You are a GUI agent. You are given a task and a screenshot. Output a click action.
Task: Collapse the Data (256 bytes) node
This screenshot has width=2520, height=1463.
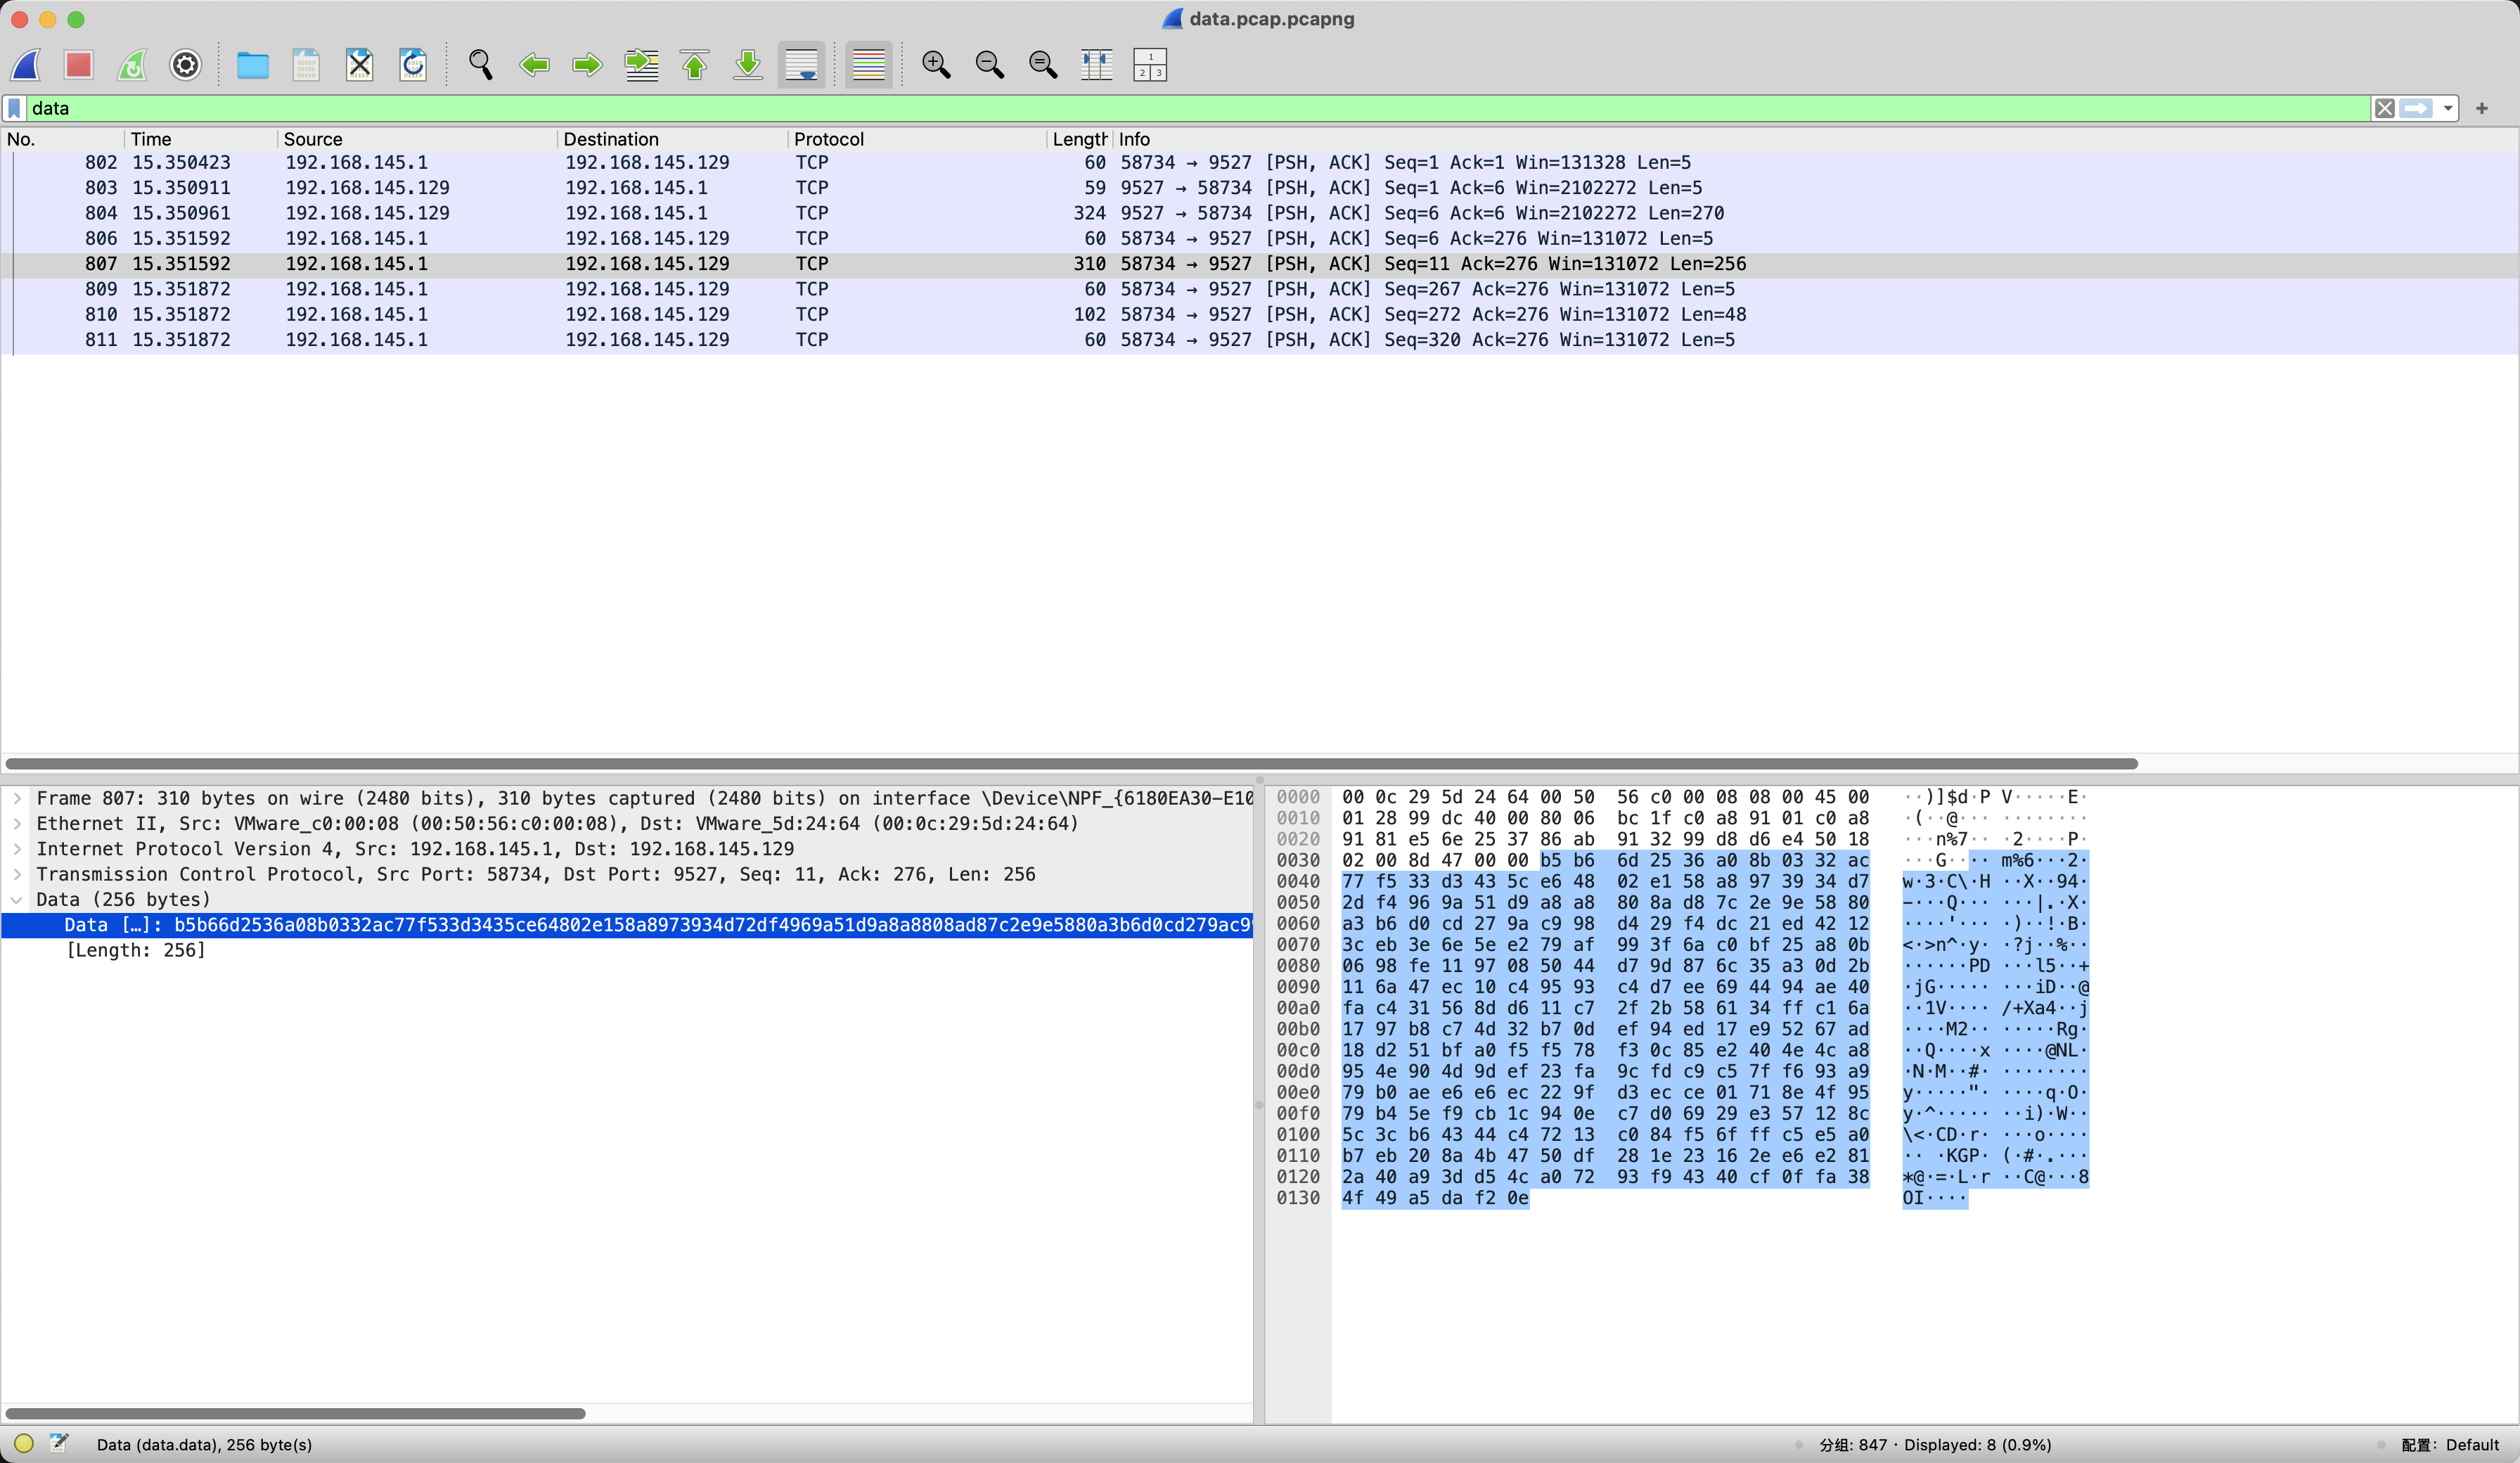(17, 900)
